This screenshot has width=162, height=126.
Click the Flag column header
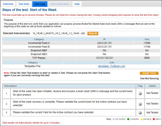[140, 86]
